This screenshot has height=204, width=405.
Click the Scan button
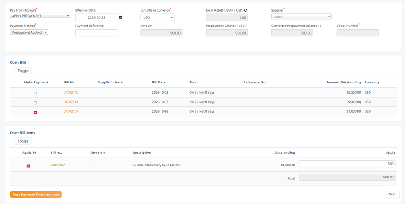(x=392, y=194)
